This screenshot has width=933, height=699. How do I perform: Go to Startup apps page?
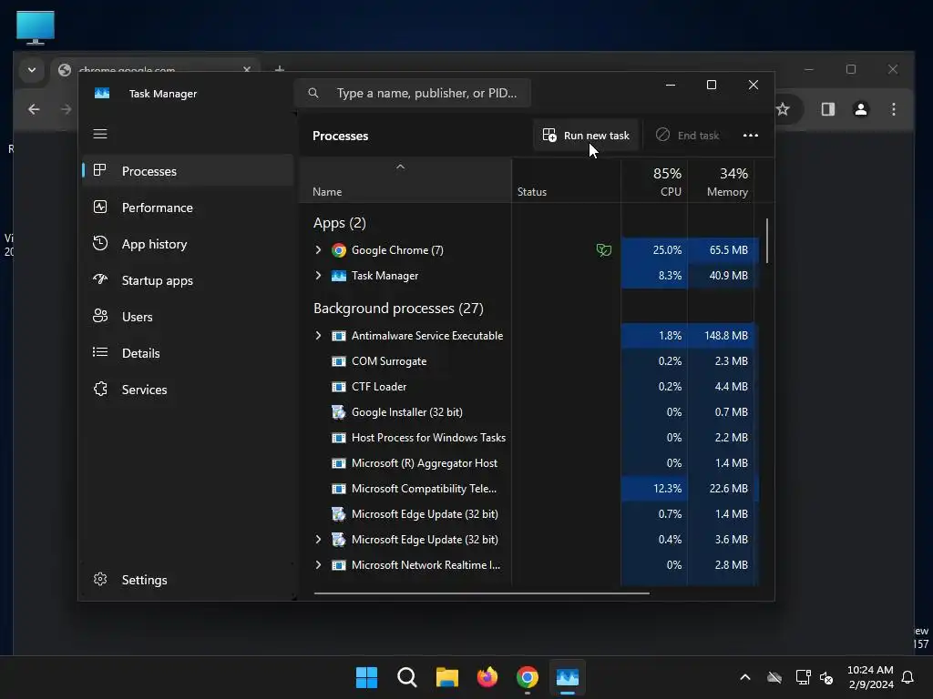click(188, 280)
